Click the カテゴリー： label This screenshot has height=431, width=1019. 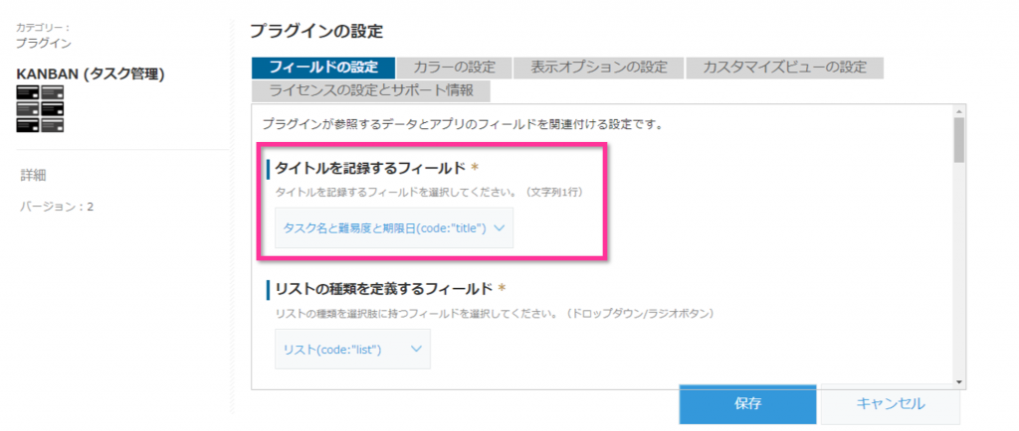click(x=43, y=28)
